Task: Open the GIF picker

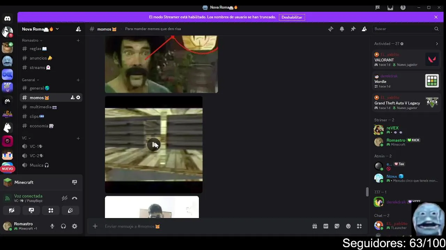Action: 326,226
